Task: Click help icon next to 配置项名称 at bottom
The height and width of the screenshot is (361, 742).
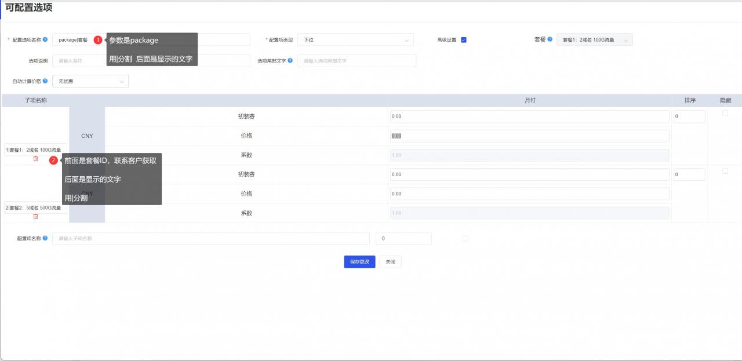Action: [x=45, y=238]
